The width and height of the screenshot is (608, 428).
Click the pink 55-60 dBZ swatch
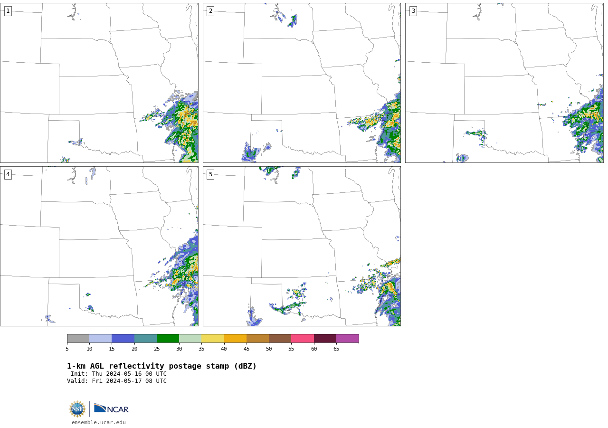tap(303, 339)
